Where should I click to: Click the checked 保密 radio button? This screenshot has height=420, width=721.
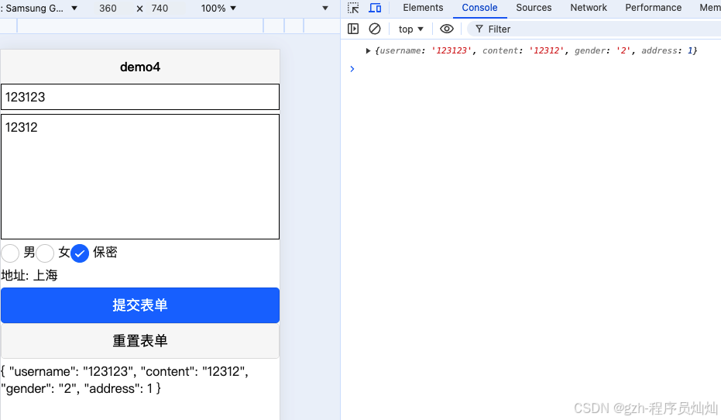point(80,253)
